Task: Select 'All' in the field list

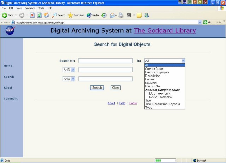Action: coord(165,65)
